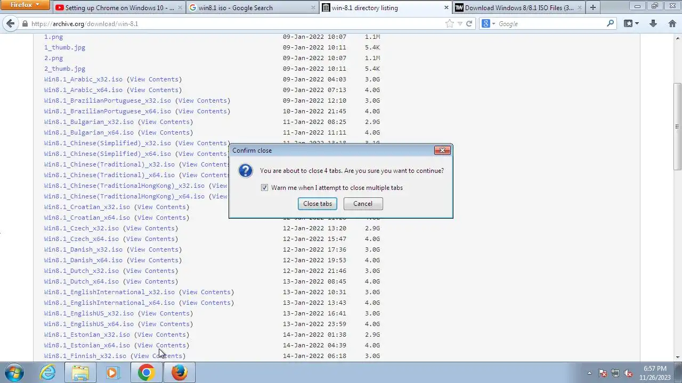Open the URL bar history dropdown arrow
The height and width of the screenshot is (383, 682).
[460, 23]
